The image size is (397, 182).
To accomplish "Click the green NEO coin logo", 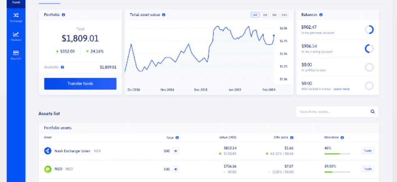I will [x=48, y=169].
